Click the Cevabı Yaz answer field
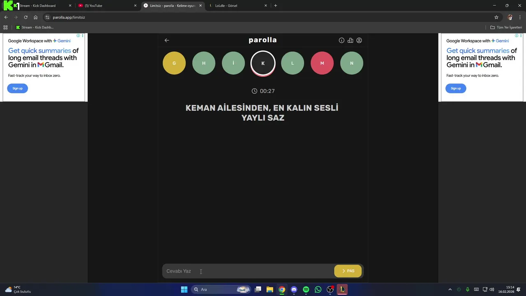The height and width of the screenshot is (296, 526). (x=248, y=271)
